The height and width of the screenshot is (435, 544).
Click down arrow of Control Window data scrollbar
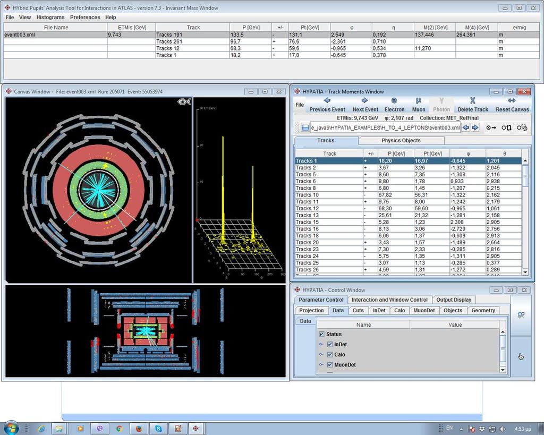pyautogui.click(x=503, y=370)
